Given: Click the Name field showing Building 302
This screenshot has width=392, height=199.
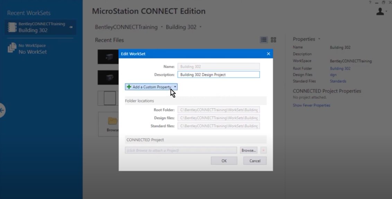Looking at the screenshot, I should tap(218, 67).
